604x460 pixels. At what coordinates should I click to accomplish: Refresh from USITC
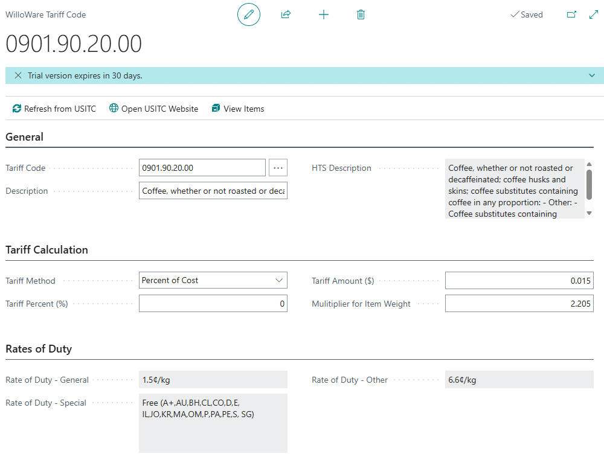[x=54, y=109]
